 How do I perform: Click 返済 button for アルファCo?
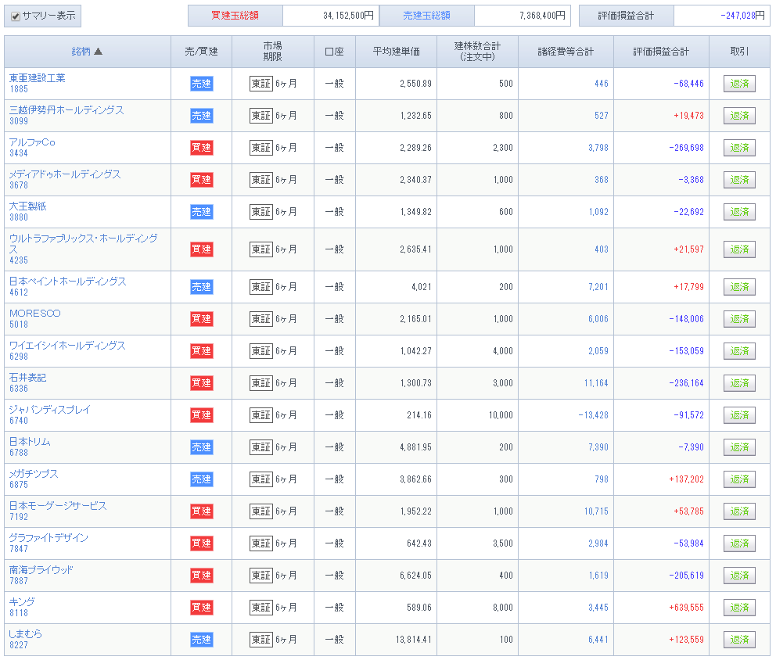(739, 148)
